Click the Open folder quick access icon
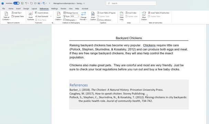The height and width of the screenshot is (124, 209). (35, 3)
